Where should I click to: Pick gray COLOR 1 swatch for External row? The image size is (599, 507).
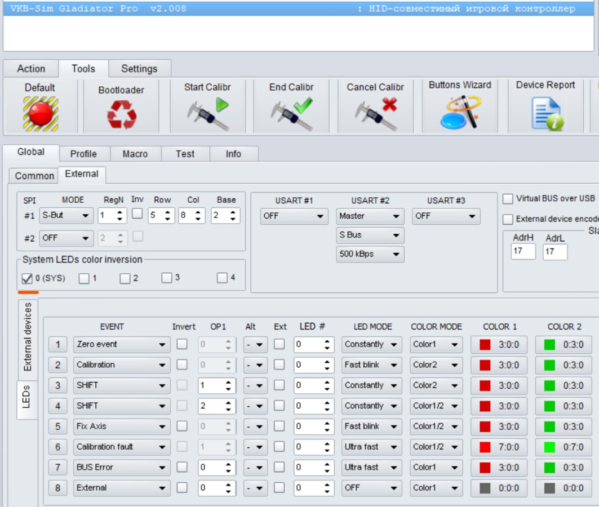(x=499, y=488)
